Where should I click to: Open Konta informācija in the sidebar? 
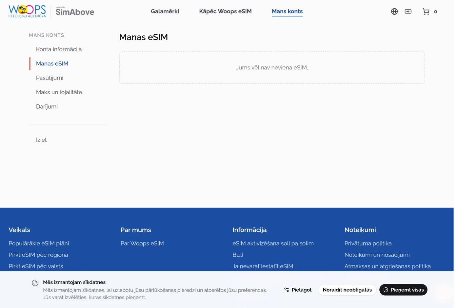pos(59,49)
